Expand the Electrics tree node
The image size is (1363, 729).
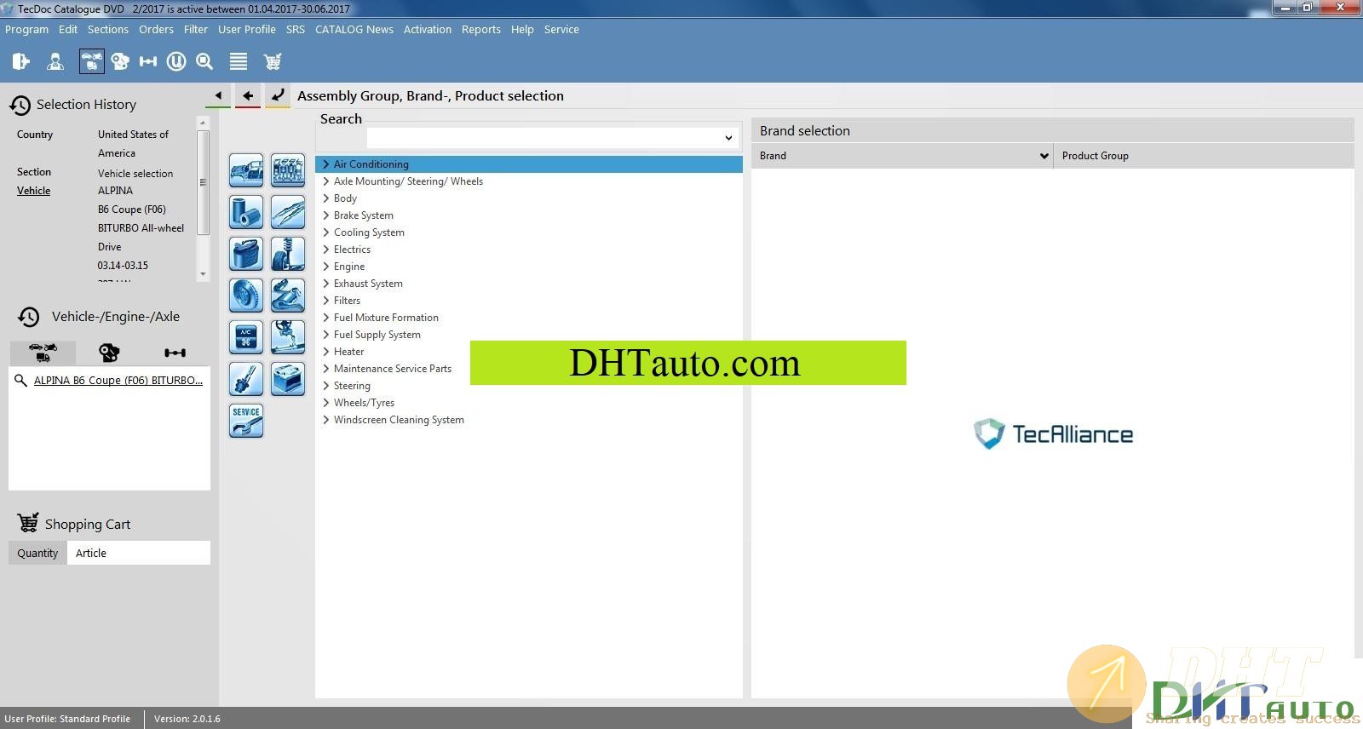click(325, 250)
